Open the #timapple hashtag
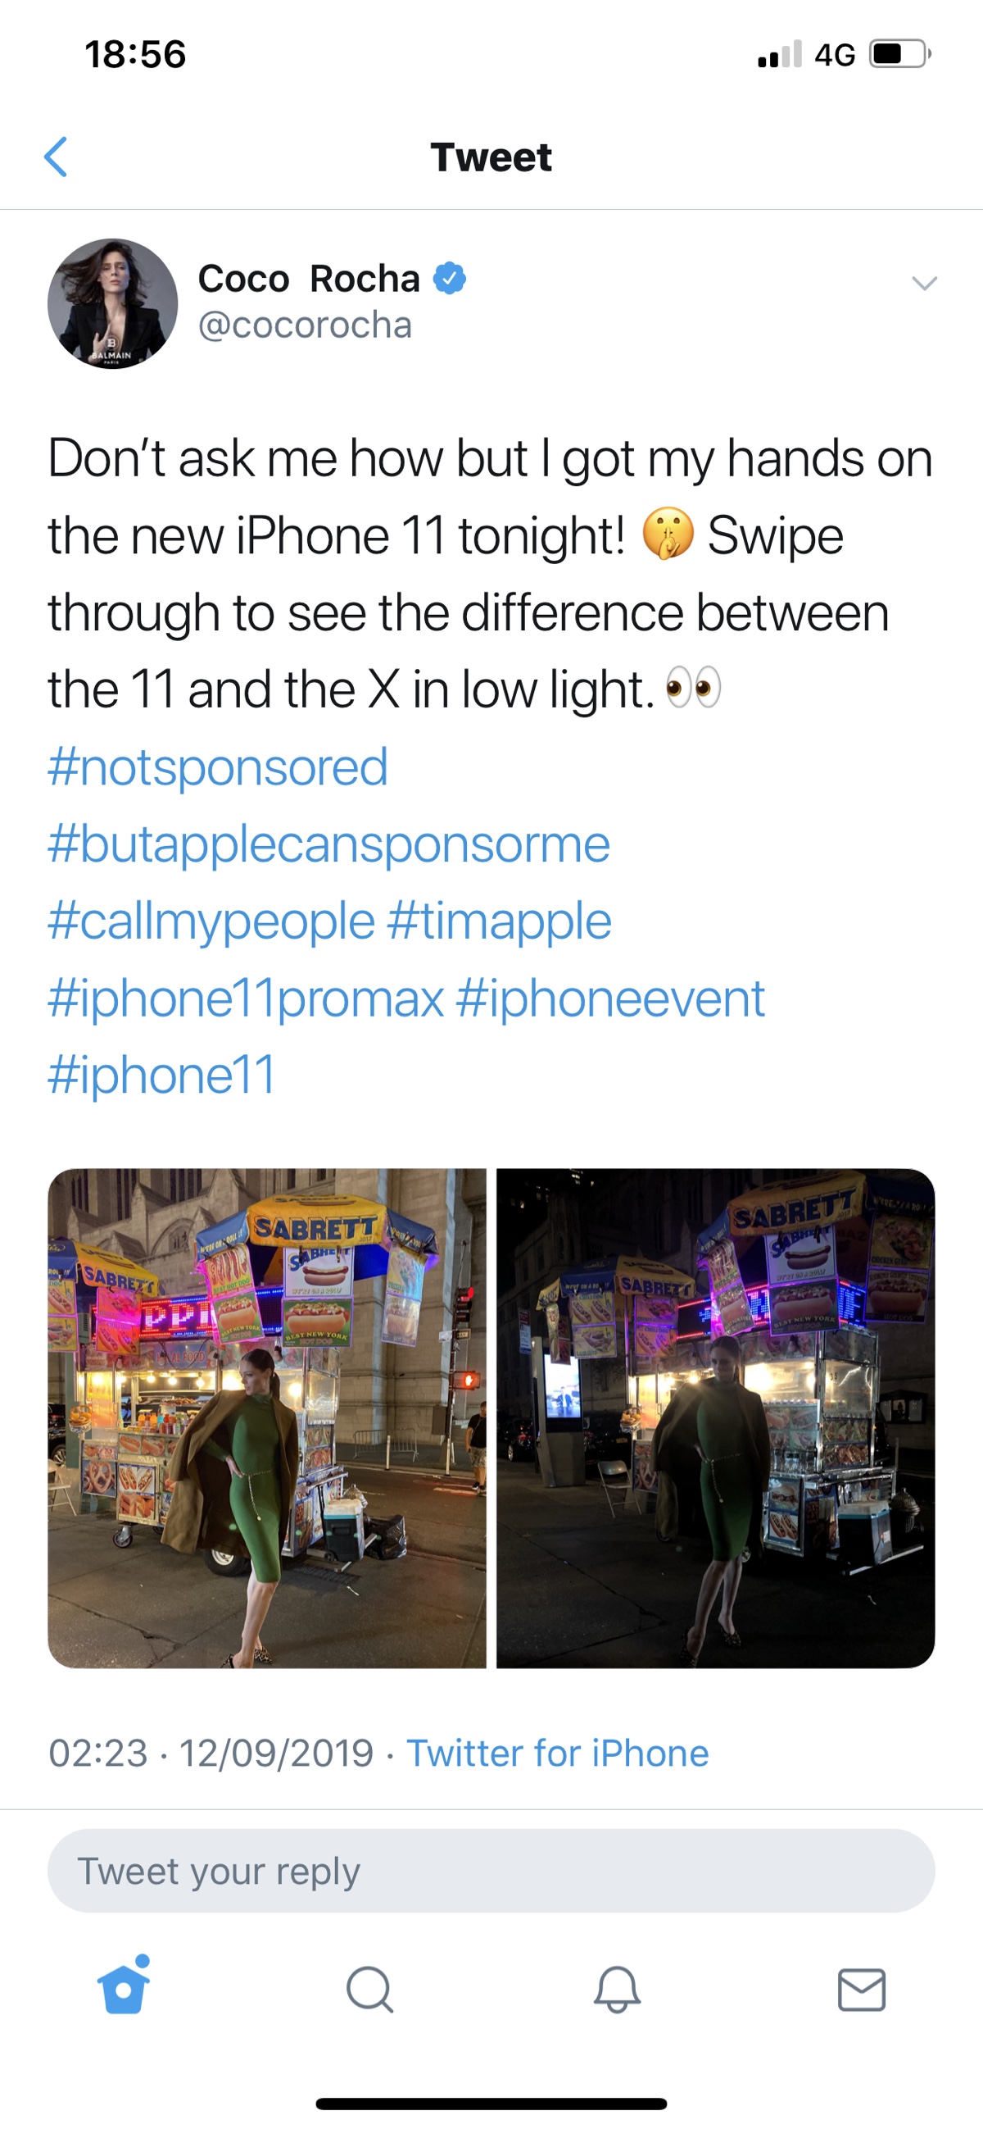The width and height of the screenshot is (983, 2129). 499,921
